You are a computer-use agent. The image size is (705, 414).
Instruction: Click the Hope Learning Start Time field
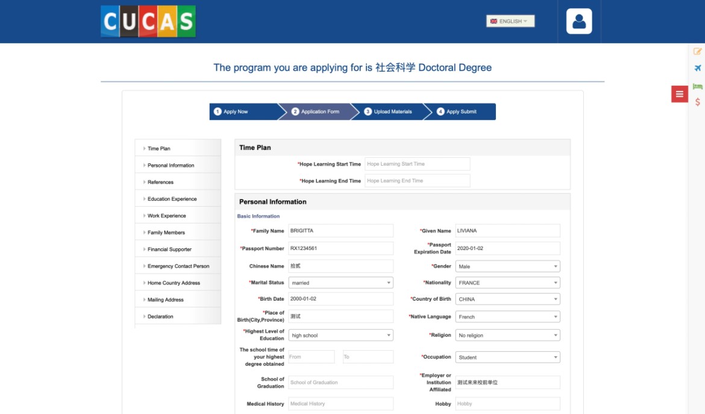point(417,164)
